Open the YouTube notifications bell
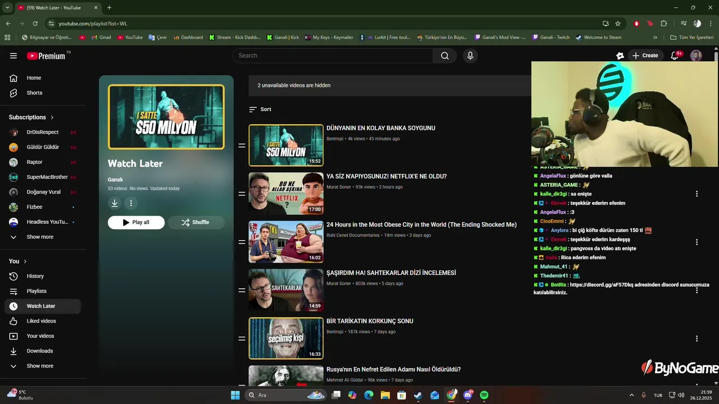This screenshot has width=719, height=404. (676, 56)
